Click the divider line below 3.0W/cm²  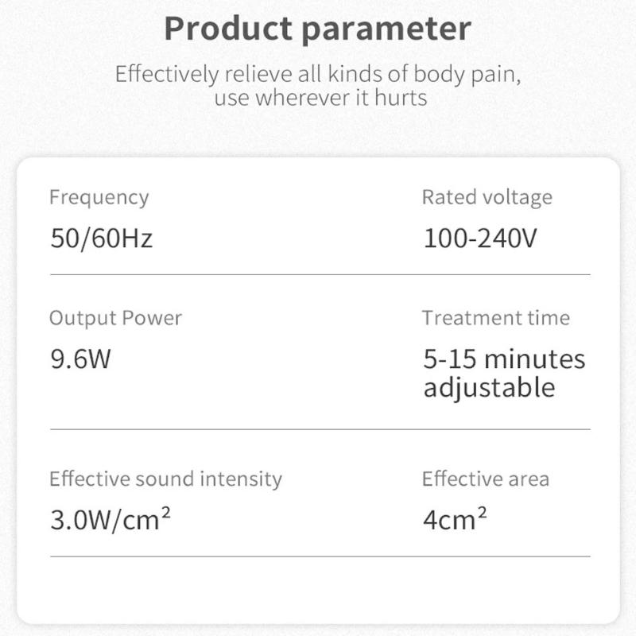click(320, 556)
